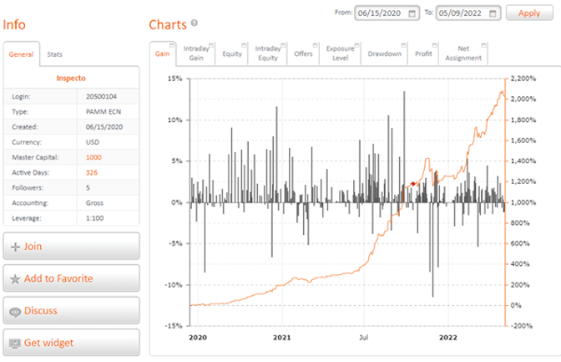The height and width of the screenshot is (362, 561).
Task: Click the Active Days value 326
Action: pyautogui.click(x=92, y=172)
